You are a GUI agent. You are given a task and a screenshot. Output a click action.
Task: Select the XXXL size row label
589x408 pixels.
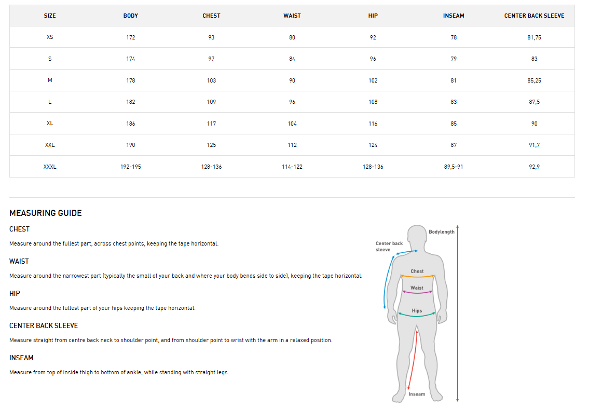pyautogui.click(x=50, y=167)
